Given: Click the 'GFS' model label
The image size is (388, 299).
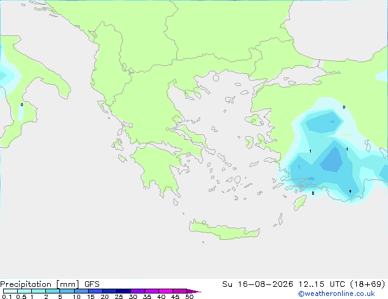Looking at the screenshot, I should (92, 284).
